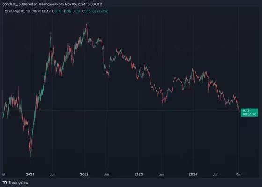Select the 2024 time axis label

[x=193, y=174]
